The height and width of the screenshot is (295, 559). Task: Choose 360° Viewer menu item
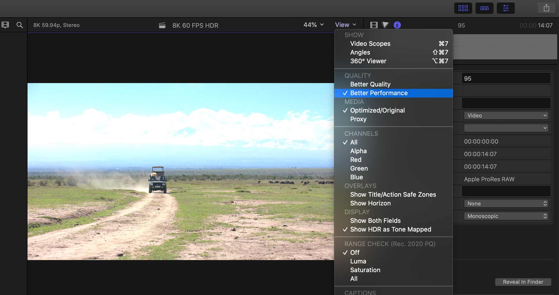(393, 61)
